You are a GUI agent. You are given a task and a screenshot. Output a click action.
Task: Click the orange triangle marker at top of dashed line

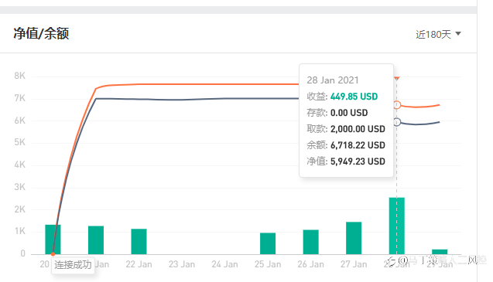[397, 78]
